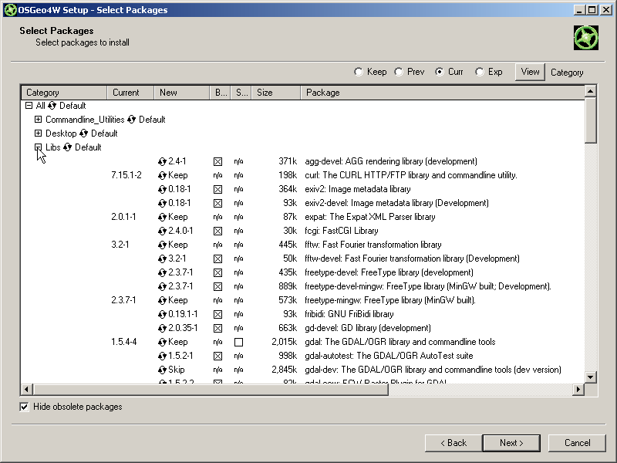The height and width of the screenshot is (463, 617).
Task: Collapse the Libs category
Action: click(x=38, y=147)
